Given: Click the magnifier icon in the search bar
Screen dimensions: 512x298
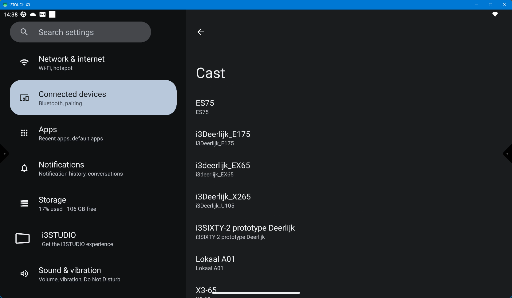Looking at the screenshot, I should [x=24, y=32].
